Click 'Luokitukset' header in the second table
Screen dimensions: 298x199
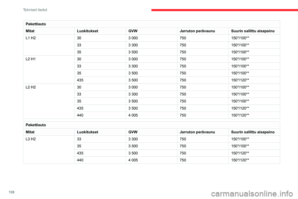pyautogui.click(x=88, y=132)
